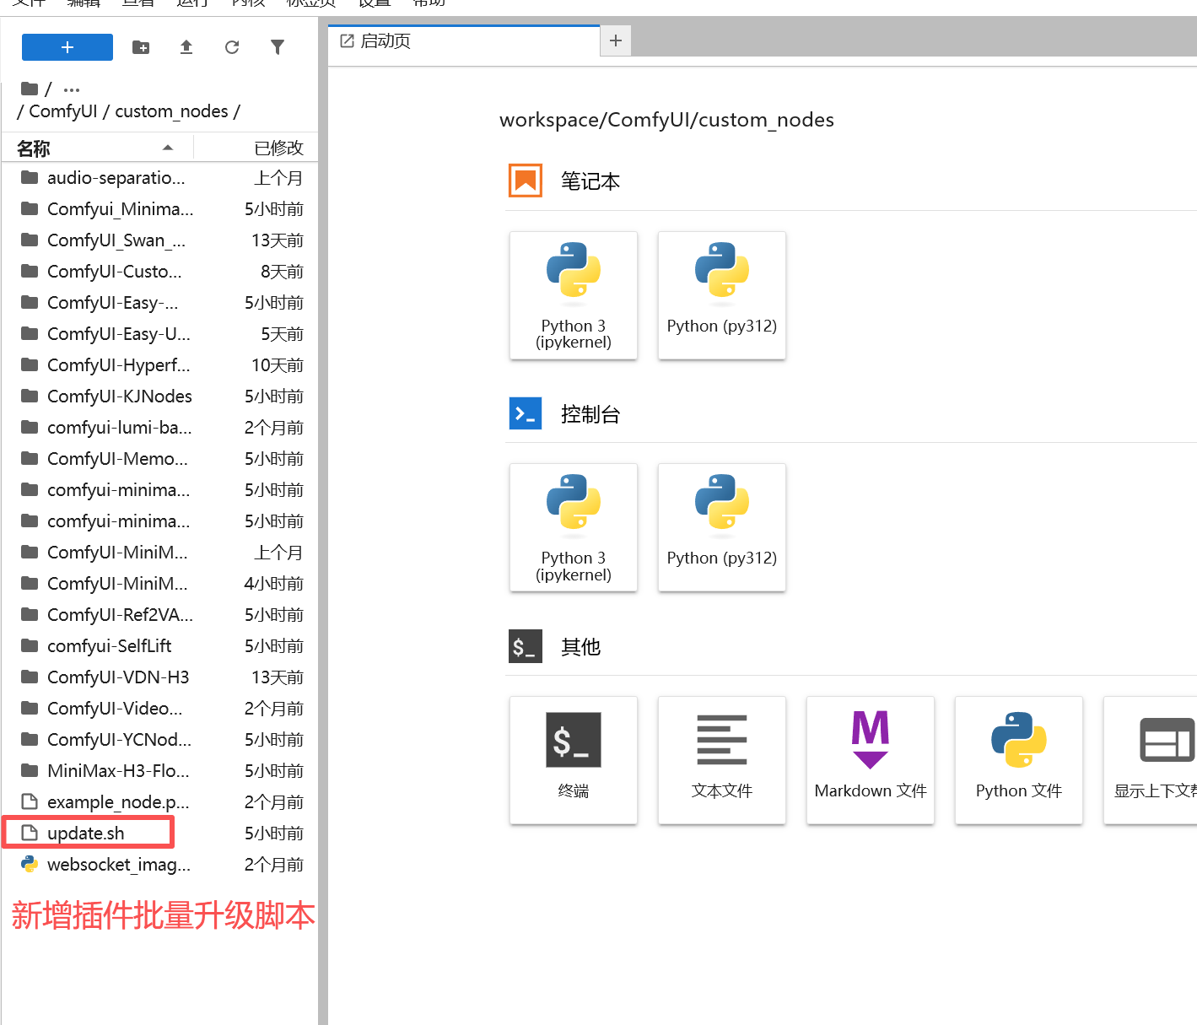Open the comfyui-SelfLift folder
This screenshot has height=1025, width=1197.
click(160, 645)
